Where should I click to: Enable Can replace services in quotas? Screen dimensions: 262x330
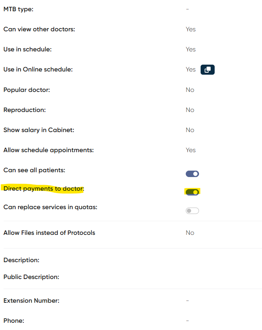click(x=192, y=210)
